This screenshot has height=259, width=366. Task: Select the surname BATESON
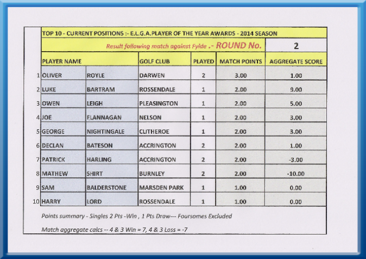click(100, 145)
